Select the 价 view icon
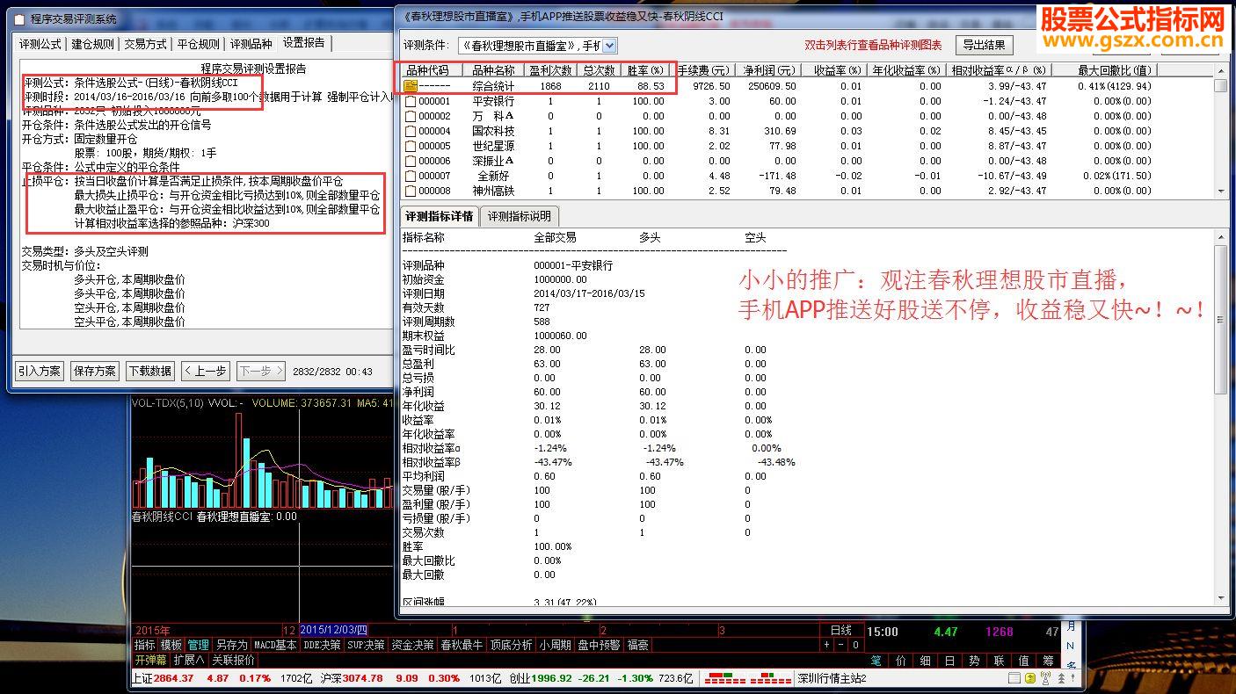1236x694 pixels. (901, 661)
